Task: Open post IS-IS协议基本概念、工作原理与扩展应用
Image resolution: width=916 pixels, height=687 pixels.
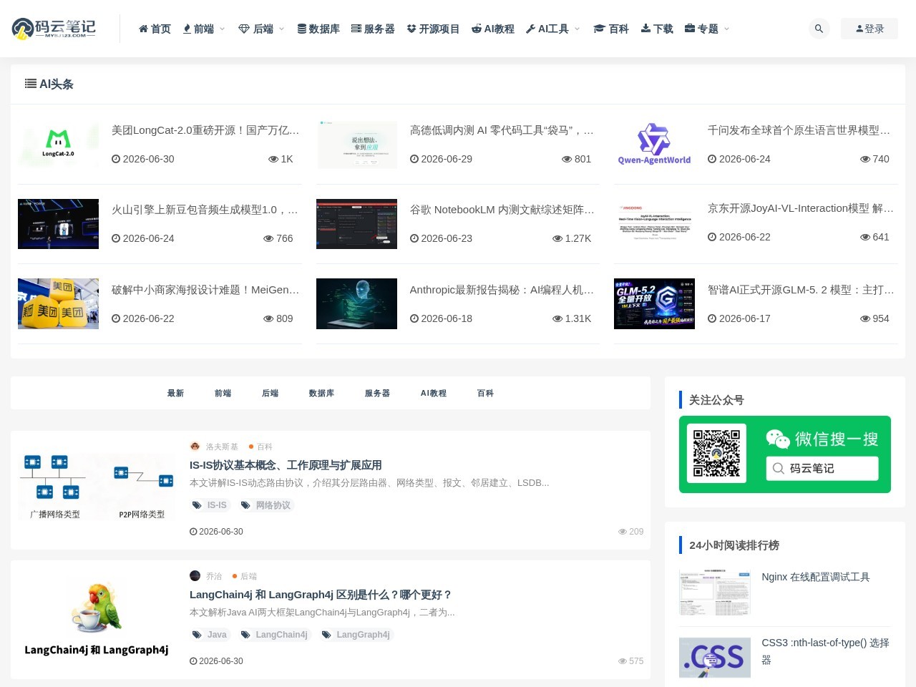Action: pyautogui.click(x=286, y=465)
